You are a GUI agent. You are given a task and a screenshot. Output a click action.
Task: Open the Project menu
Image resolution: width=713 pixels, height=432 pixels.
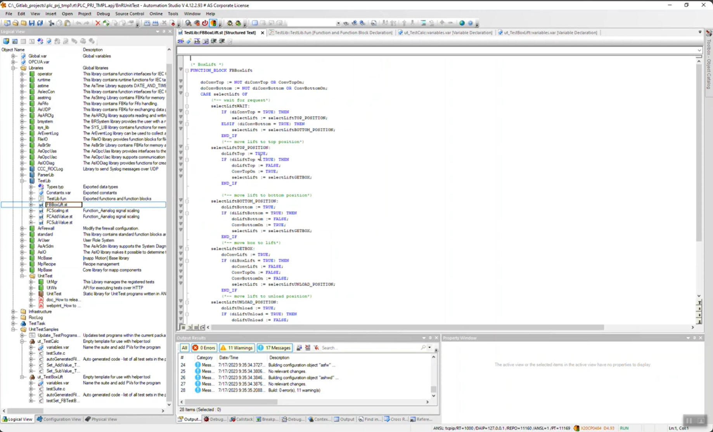pos(85,14)
